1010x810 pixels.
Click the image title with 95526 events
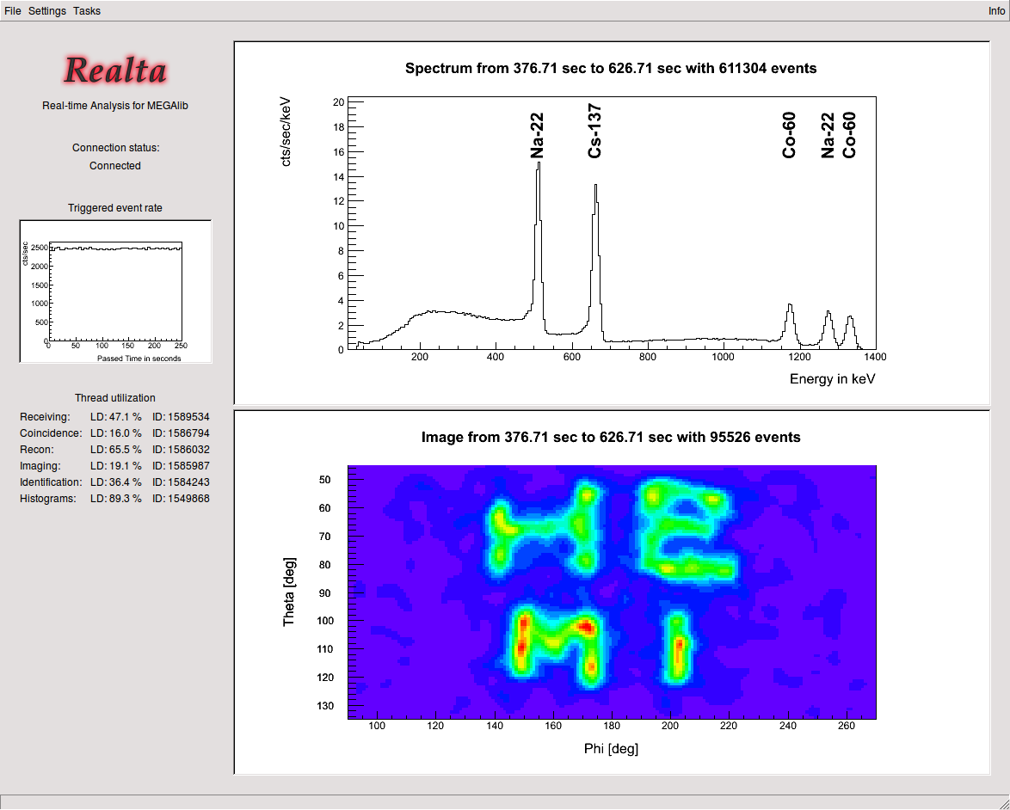pos(611,437)
